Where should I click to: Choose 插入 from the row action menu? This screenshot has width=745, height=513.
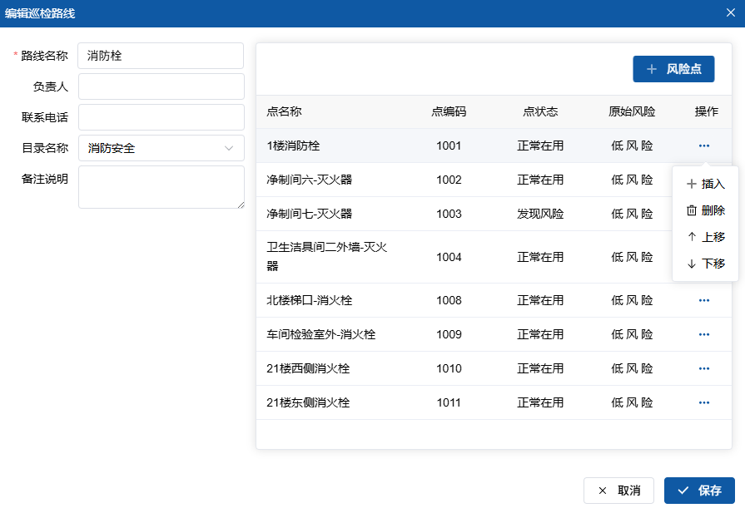pos(705,184)
